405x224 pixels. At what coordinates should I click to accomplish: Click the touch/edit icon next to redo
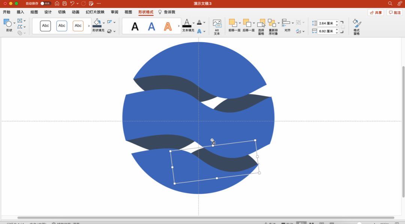(x=91, y=3)
